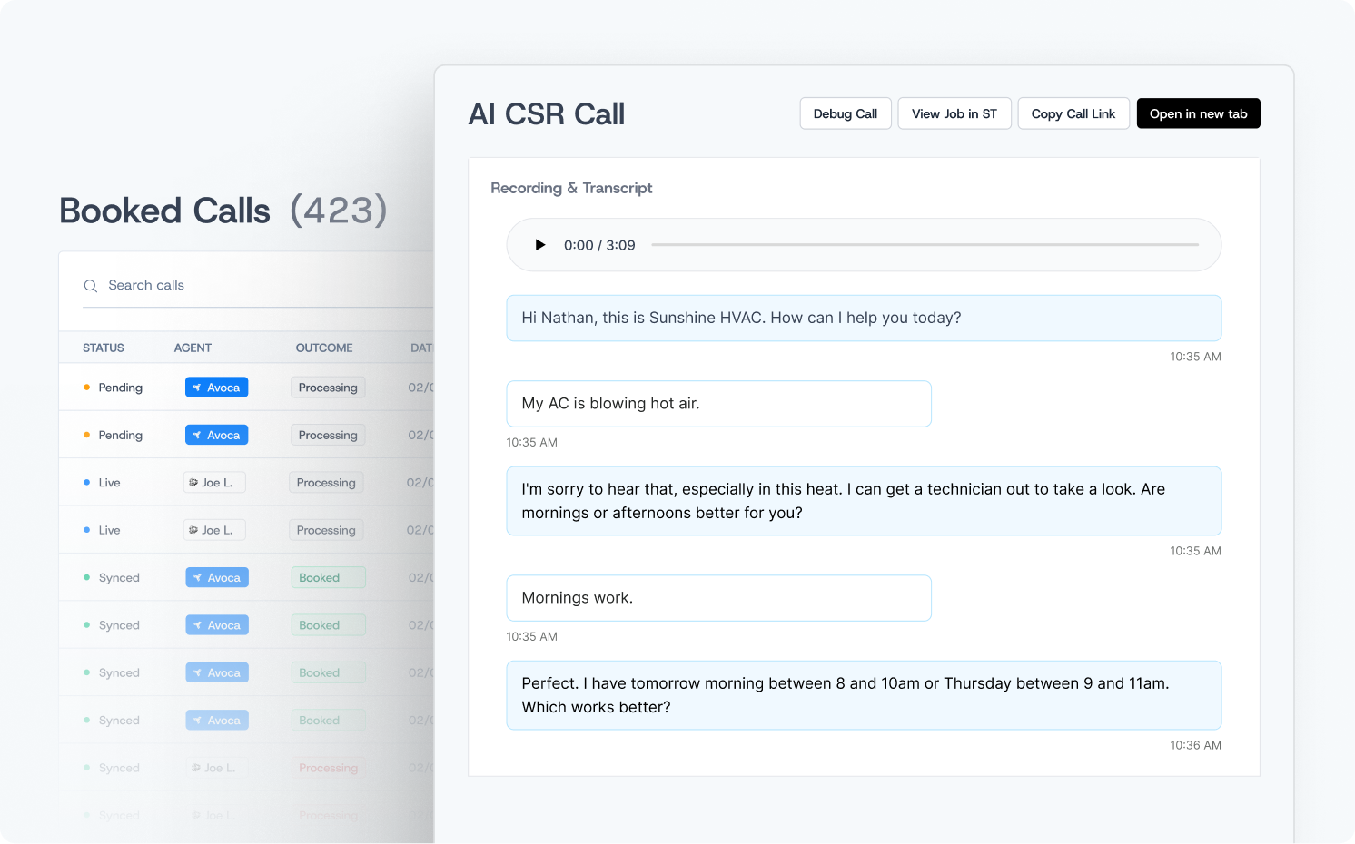Sort by the AGENT column header
1355x844 pixels.
193,348
